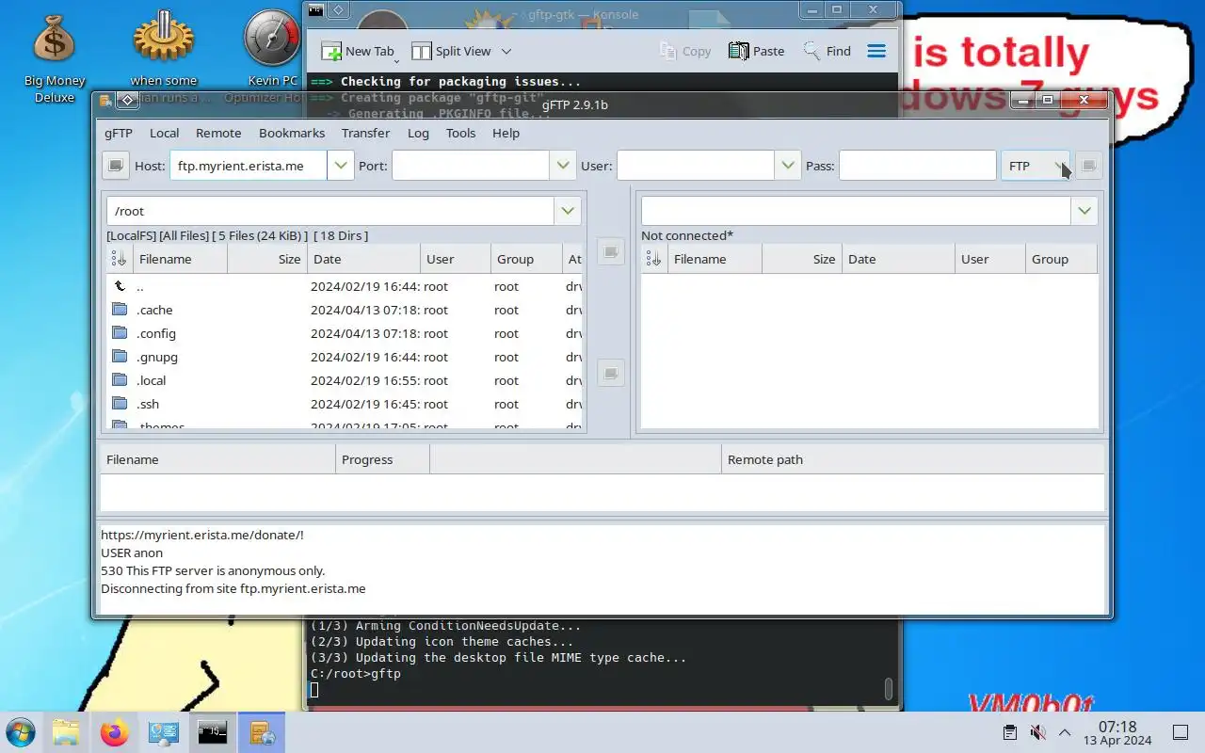Click the gFTP taskbar entry
Image resolution: width=1205 pixels, height=753 pixels.
pyautogui.click(x=262, y=732)
